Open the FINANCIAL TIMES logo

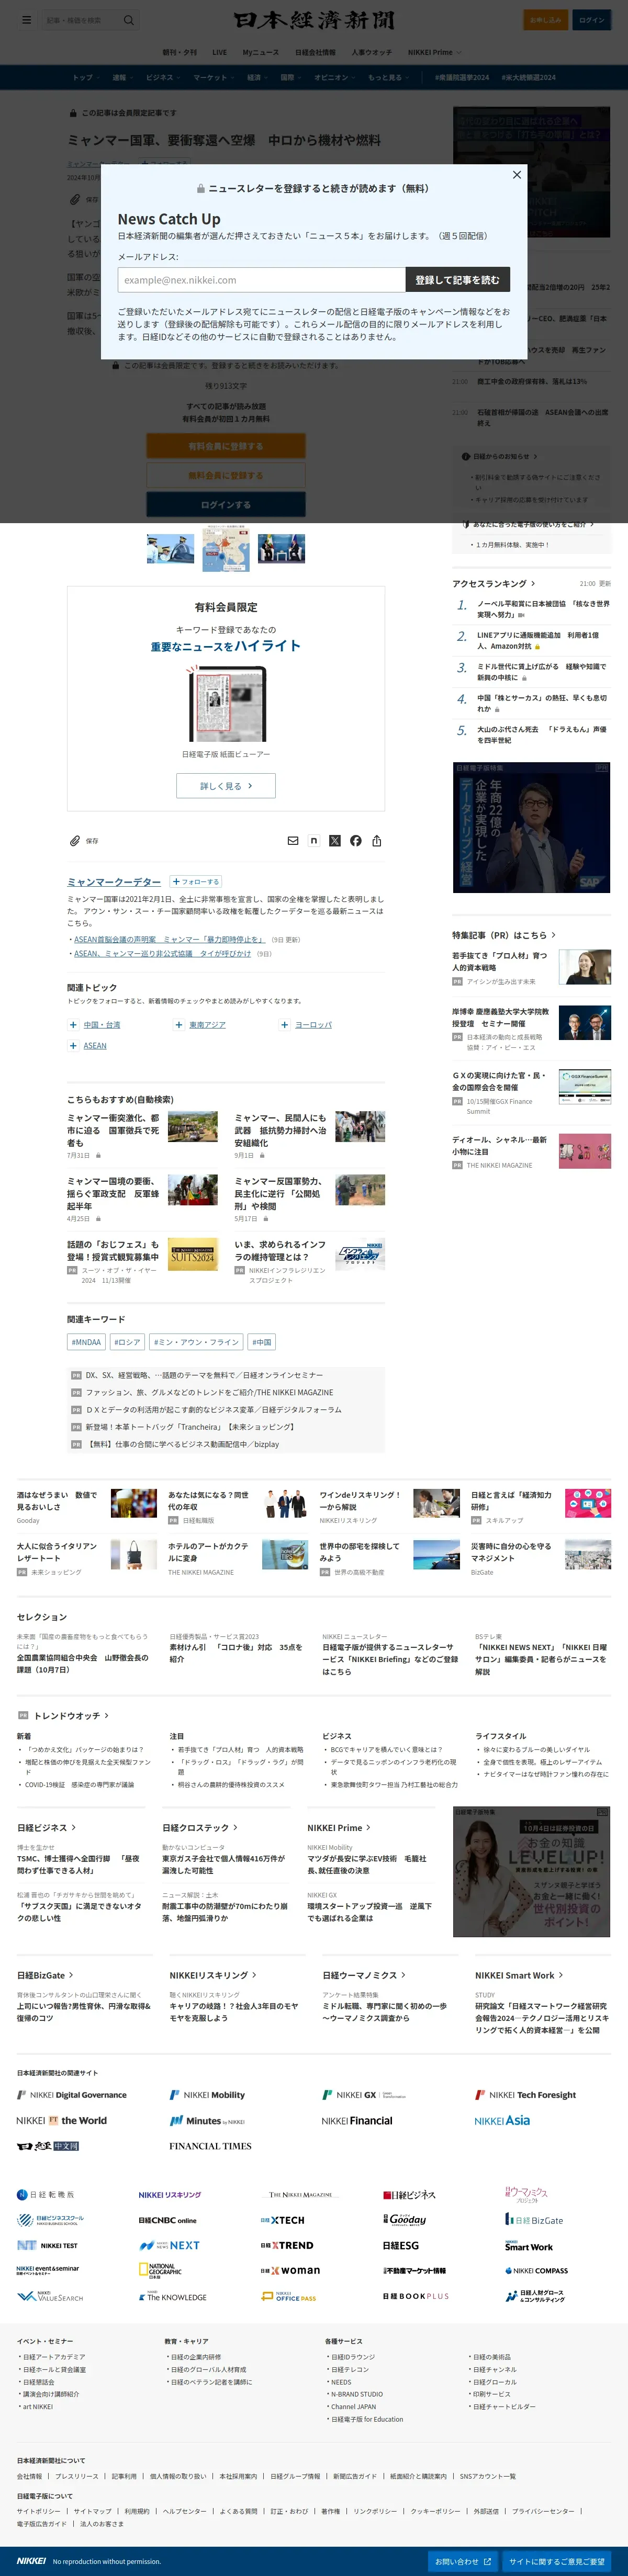pos(210,2146)
